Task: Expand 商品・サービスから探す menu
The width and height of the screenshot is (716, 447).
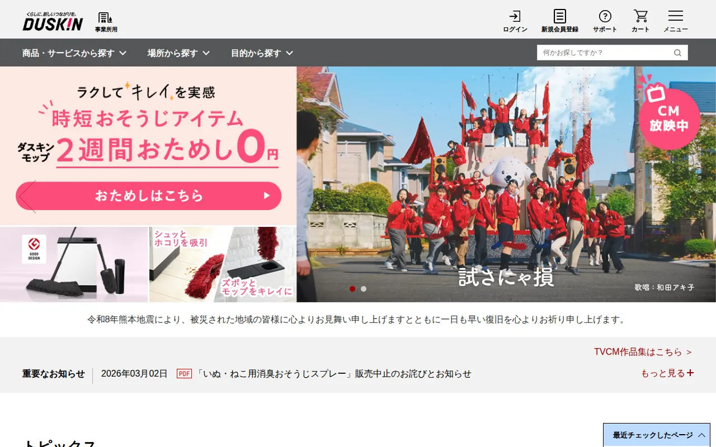Action: coord(74,53)
